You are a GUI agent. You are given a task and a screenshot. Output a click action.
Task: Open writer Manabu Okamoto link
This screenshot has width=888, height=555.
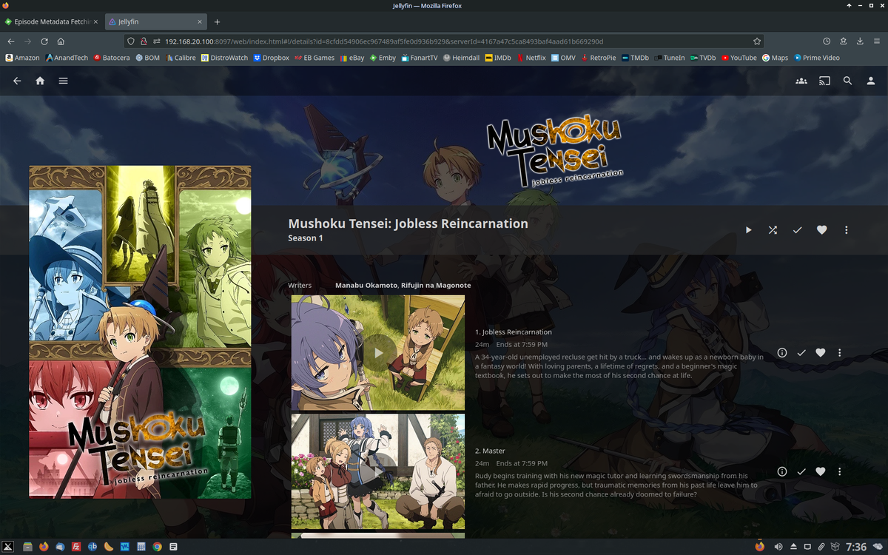pyautogui.click(x=366, y=285)
